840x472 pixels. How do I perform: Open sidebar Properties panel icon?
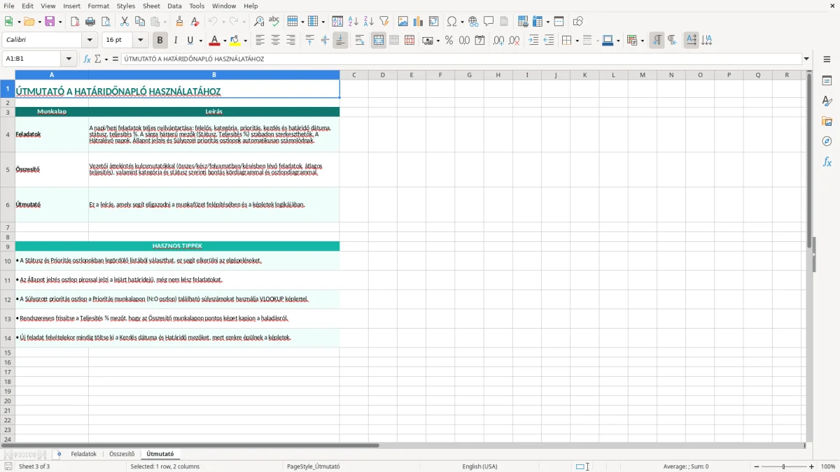coord(827,80)
